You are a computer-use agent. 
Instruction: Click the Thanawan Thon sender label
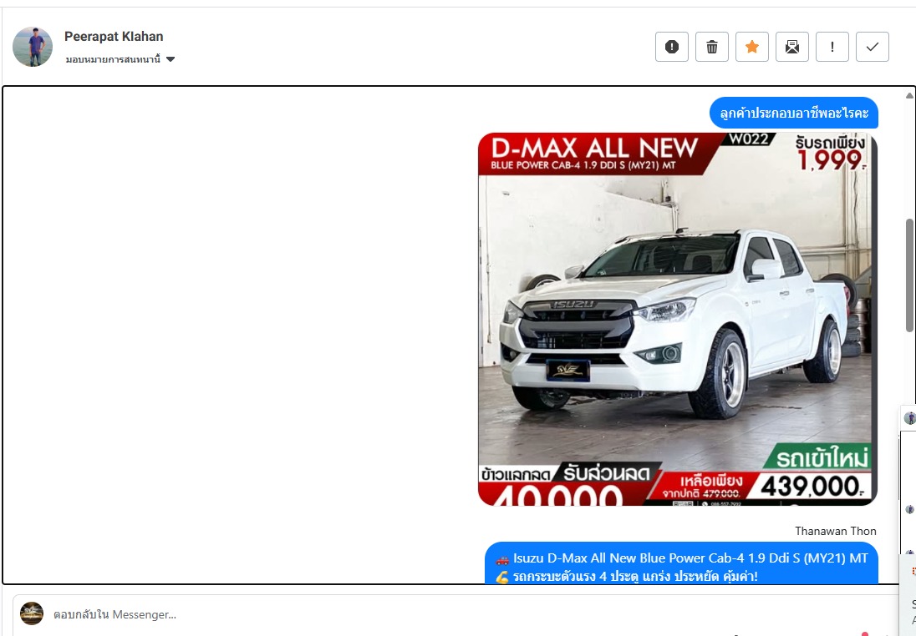click(x=835, y=531)
